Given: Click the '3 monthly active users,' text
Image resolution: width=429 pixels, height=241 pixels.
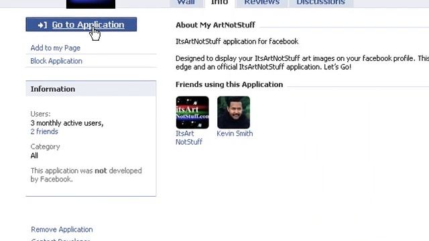Looking at the screenshot, I should tap(67, 123).
